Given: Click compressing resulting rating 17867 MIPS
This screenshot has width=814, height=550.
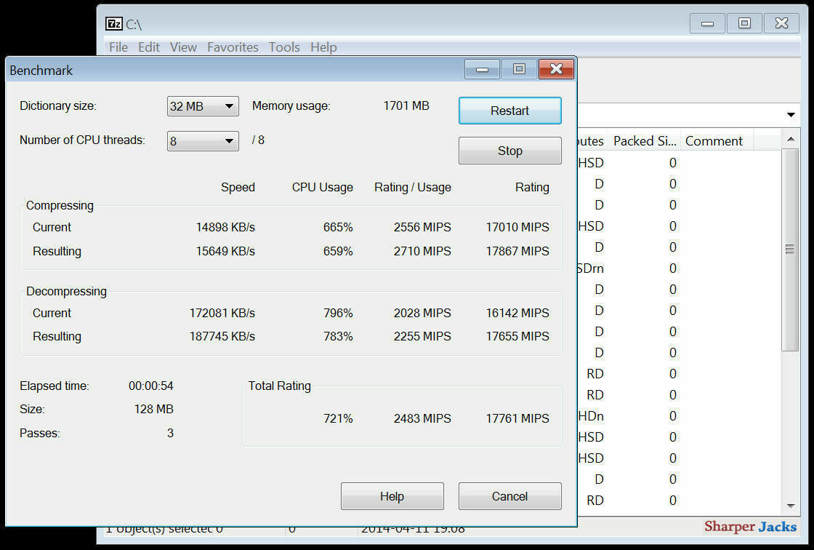Looking at the screenshot, I should pyautogui.click(x=517, y=251).
